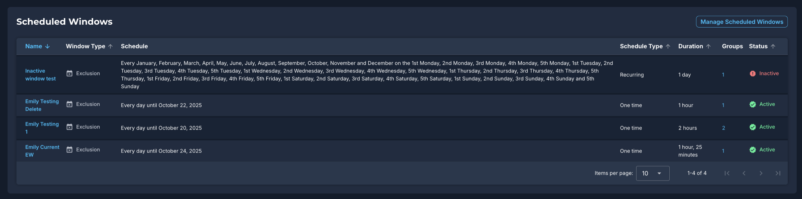
Task: Click Active checkmark icon for Emily Testing 1
Action: [753, 127]
